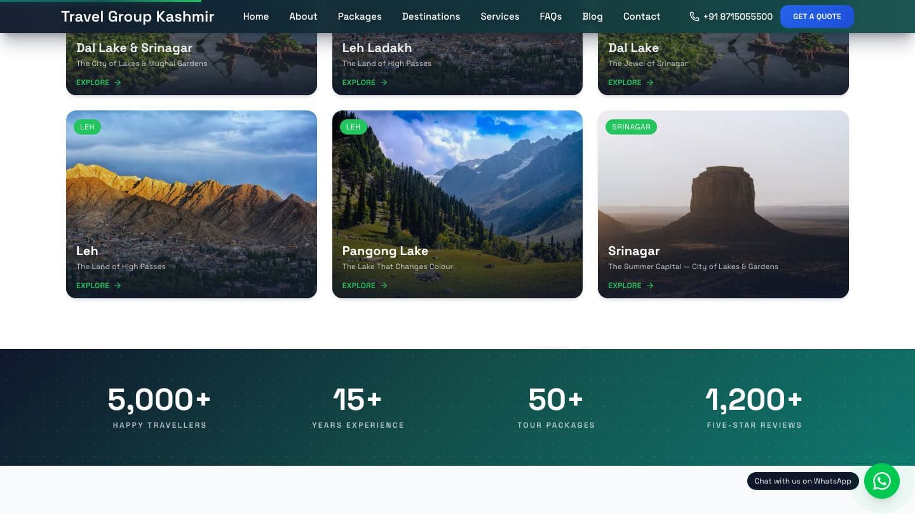The image size is (915, 514).
Task: Open the Services menu item
Action: coord(500,16)
